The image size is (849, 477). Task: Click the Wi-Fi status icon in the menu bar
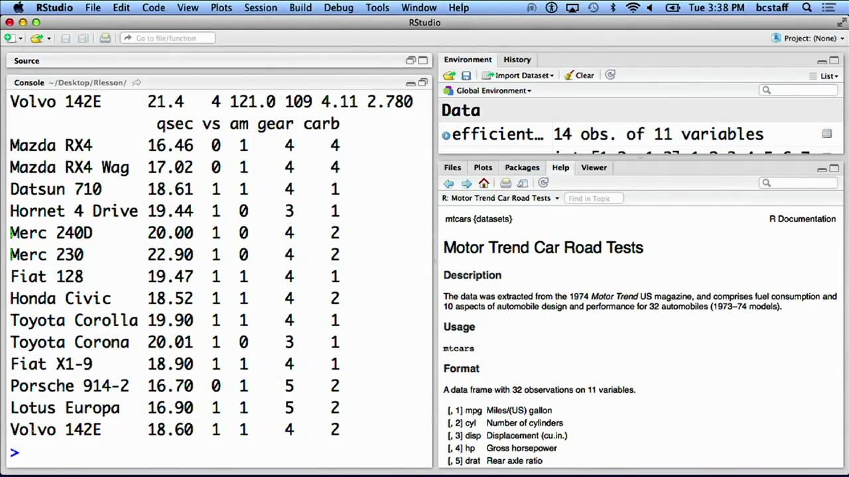633,8
